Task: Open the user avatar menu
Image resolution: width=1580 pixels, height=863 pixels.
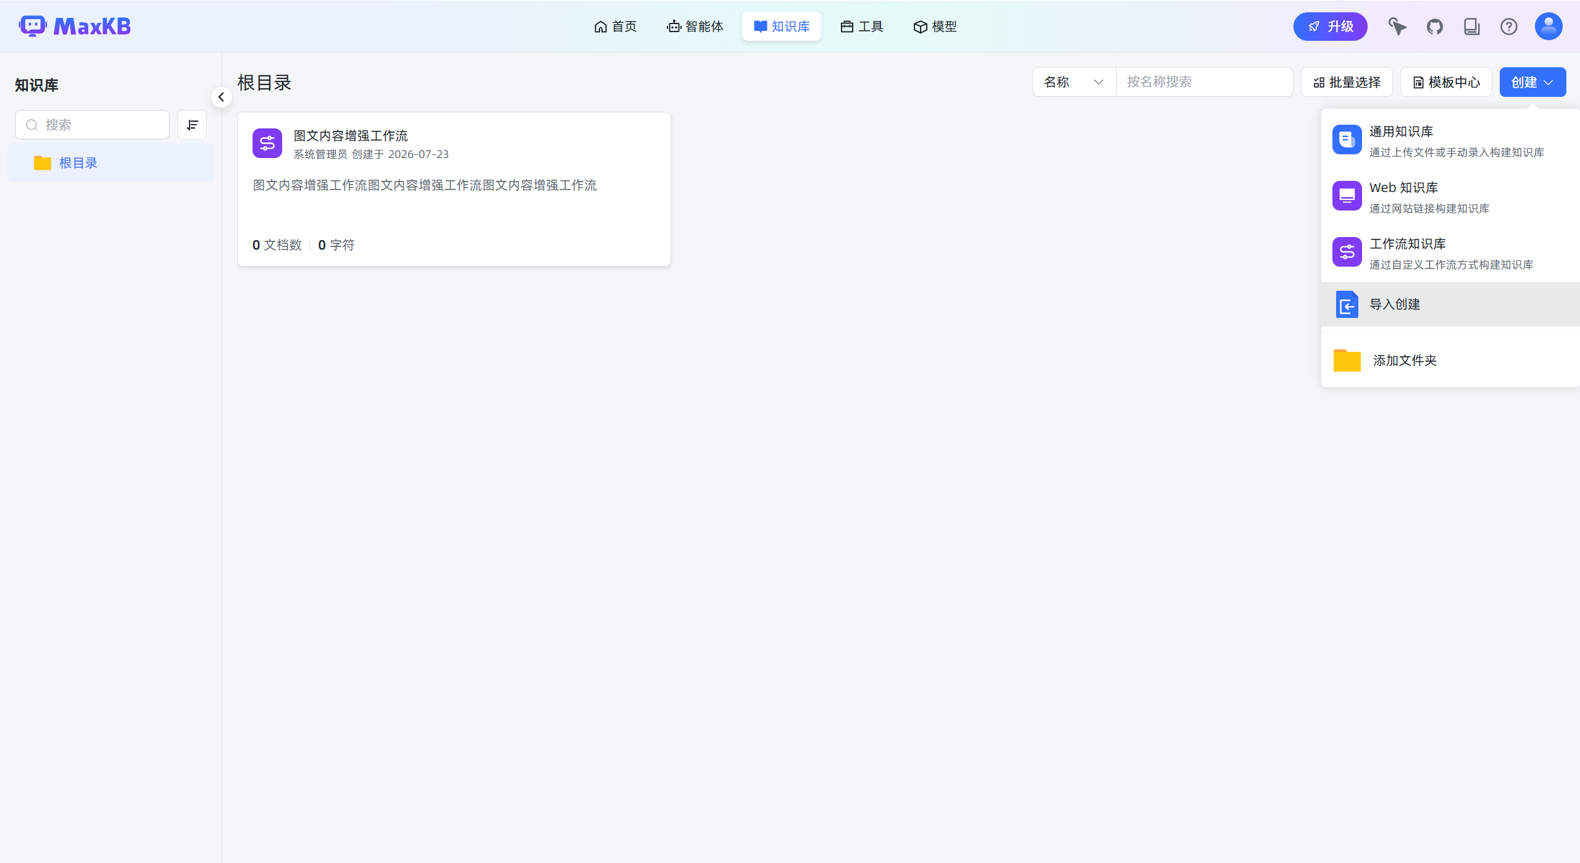Action: (1549, 27)
